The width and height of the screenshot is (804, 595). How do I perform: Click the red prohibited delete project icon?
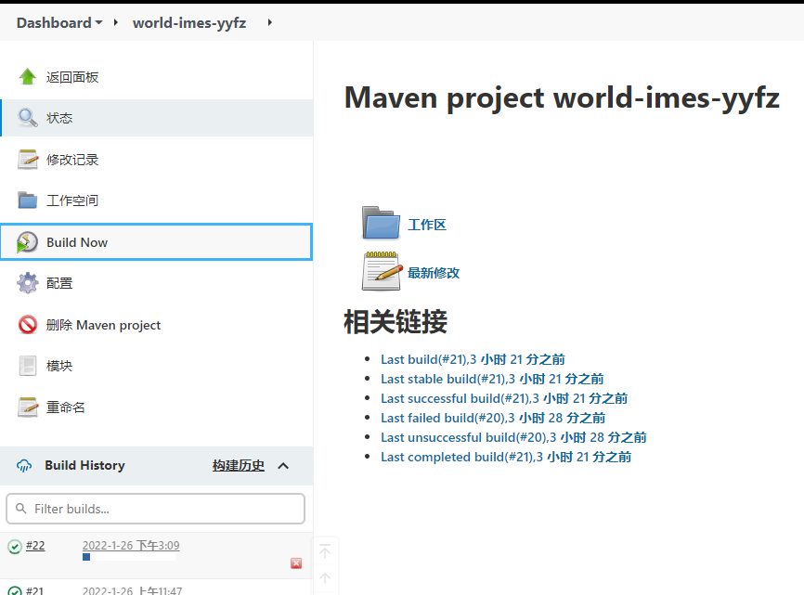[28, 324]
